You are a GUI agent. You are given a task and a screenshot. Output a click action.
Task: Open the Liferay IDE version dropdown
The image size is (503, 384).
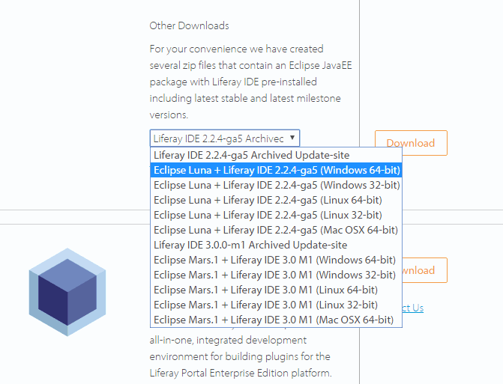(225, 138)
